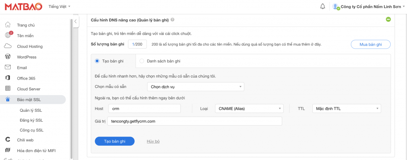Click the blue Tạo bản ghi button
Screen dimensions: 407x160
[x=115, y=141]
